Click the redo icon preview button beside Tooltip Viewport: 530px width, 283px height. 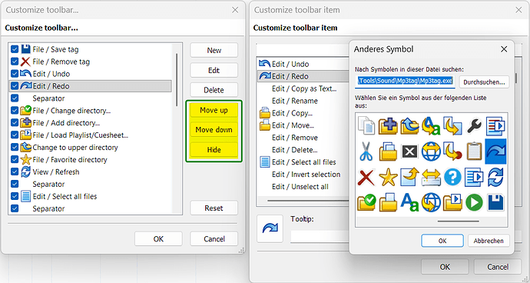click(x=270, y=228)
